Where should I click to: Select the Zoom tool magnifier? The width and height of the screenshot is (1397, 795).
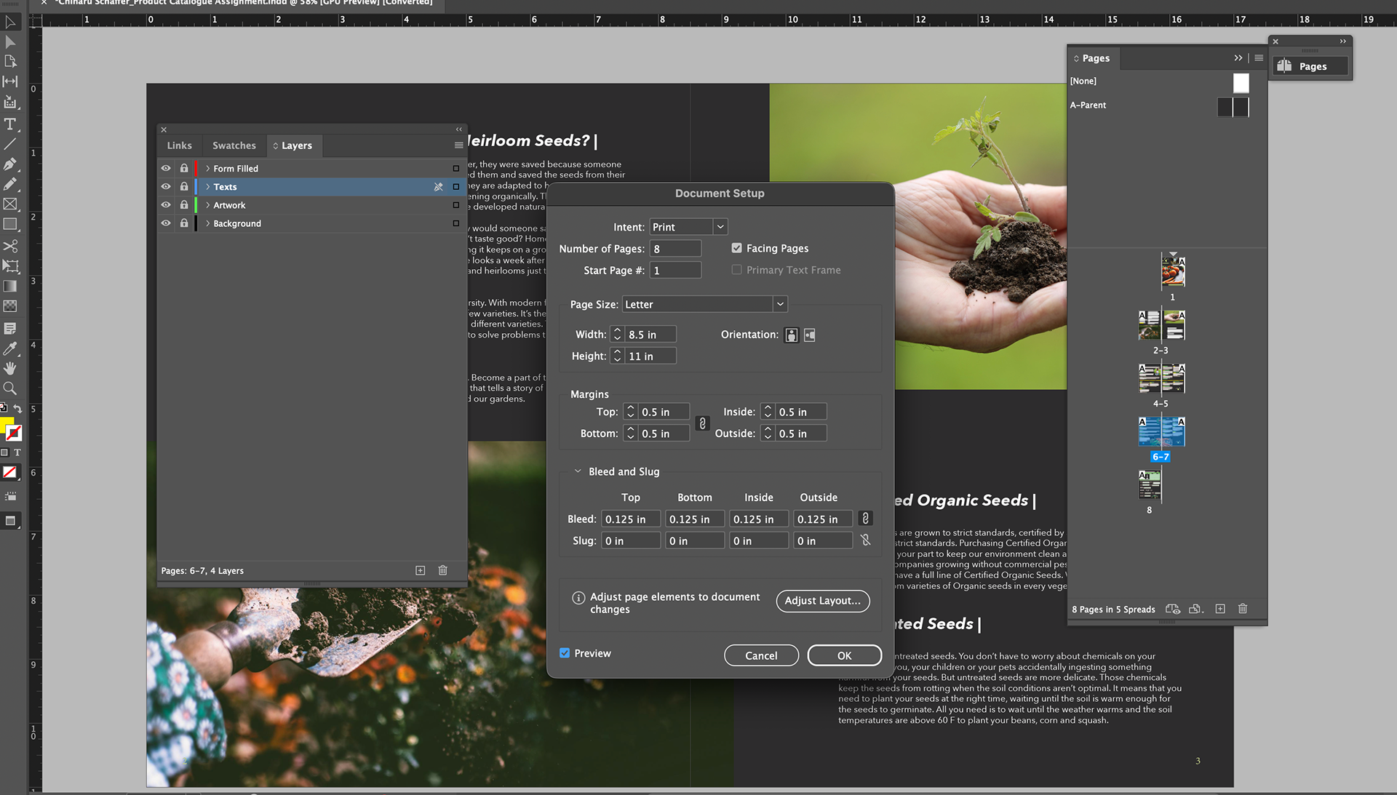click(10, 388)
